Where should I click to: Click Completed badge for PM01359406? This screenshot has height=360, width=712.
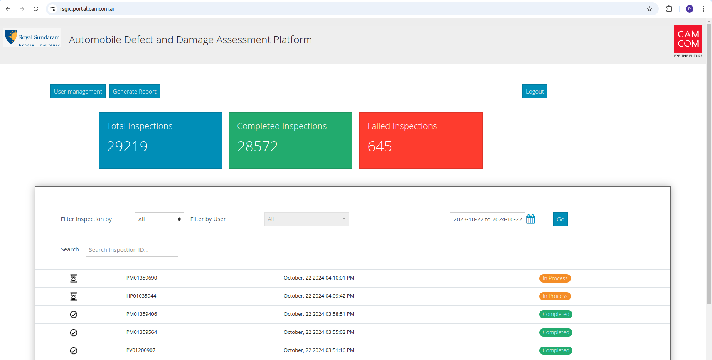pos(556,314)
